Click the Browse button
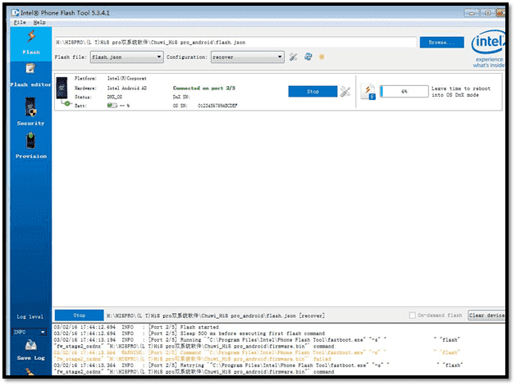Image resolution: width=516 pixels, height=386 pixels. coord(442,43)
